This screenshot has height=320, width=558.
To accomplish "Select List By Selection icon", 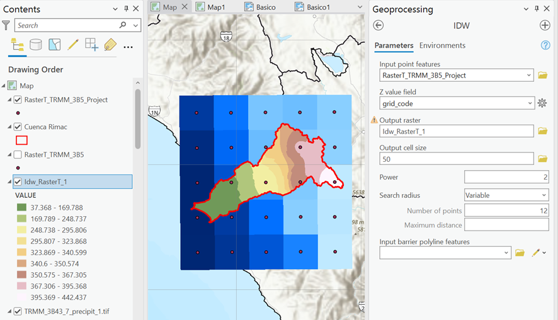I will tap(54, 45).
